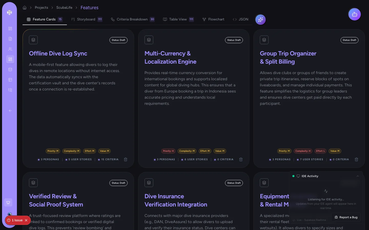Viewport: 369px width, 230px height.
Task: Open the dashboard grid icon in sidebar
Action: click(10, 29)
